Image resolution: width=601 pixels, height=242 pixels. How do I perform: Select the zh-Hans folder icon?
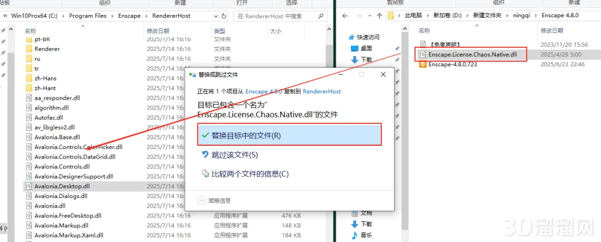tap(29, 78)
